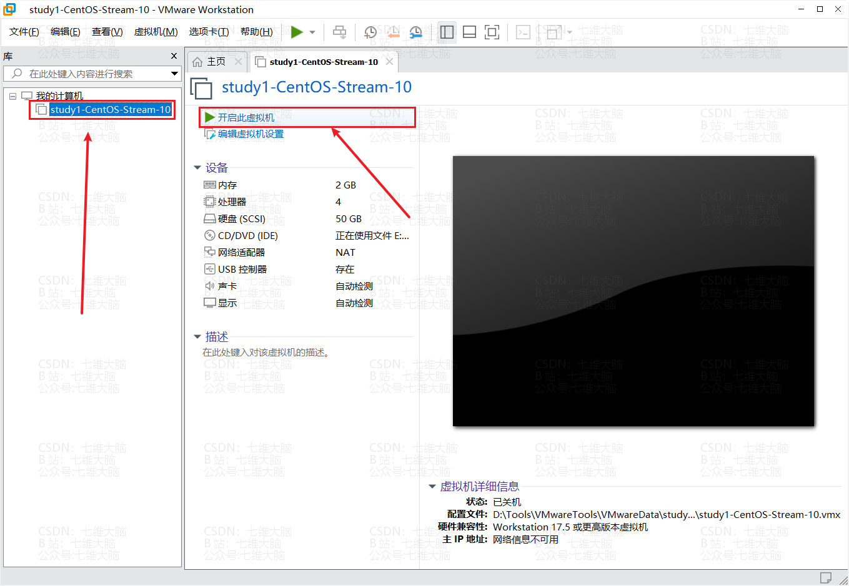Open the 帮助(H) menu
849x586 pixels.
tap(257, 32)
